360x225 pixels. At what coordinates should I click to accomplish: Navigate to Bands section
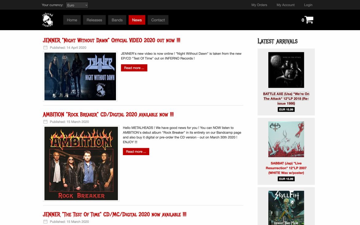pyautogui.click(x=117, y=20)
